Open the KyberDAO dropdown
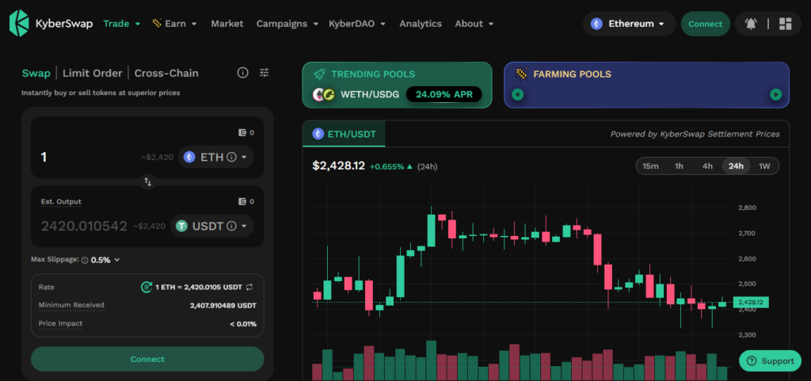 coord(357,24)
